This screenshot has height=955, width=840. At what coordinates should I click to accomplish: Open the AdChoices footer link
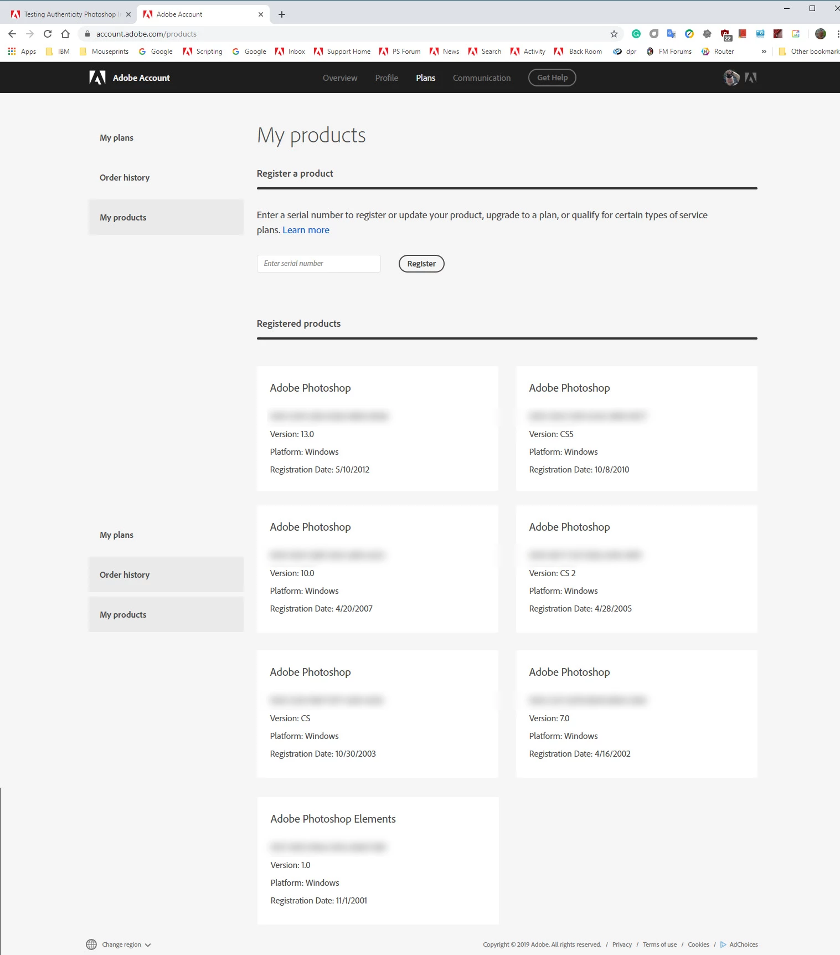tap(739, 944)
